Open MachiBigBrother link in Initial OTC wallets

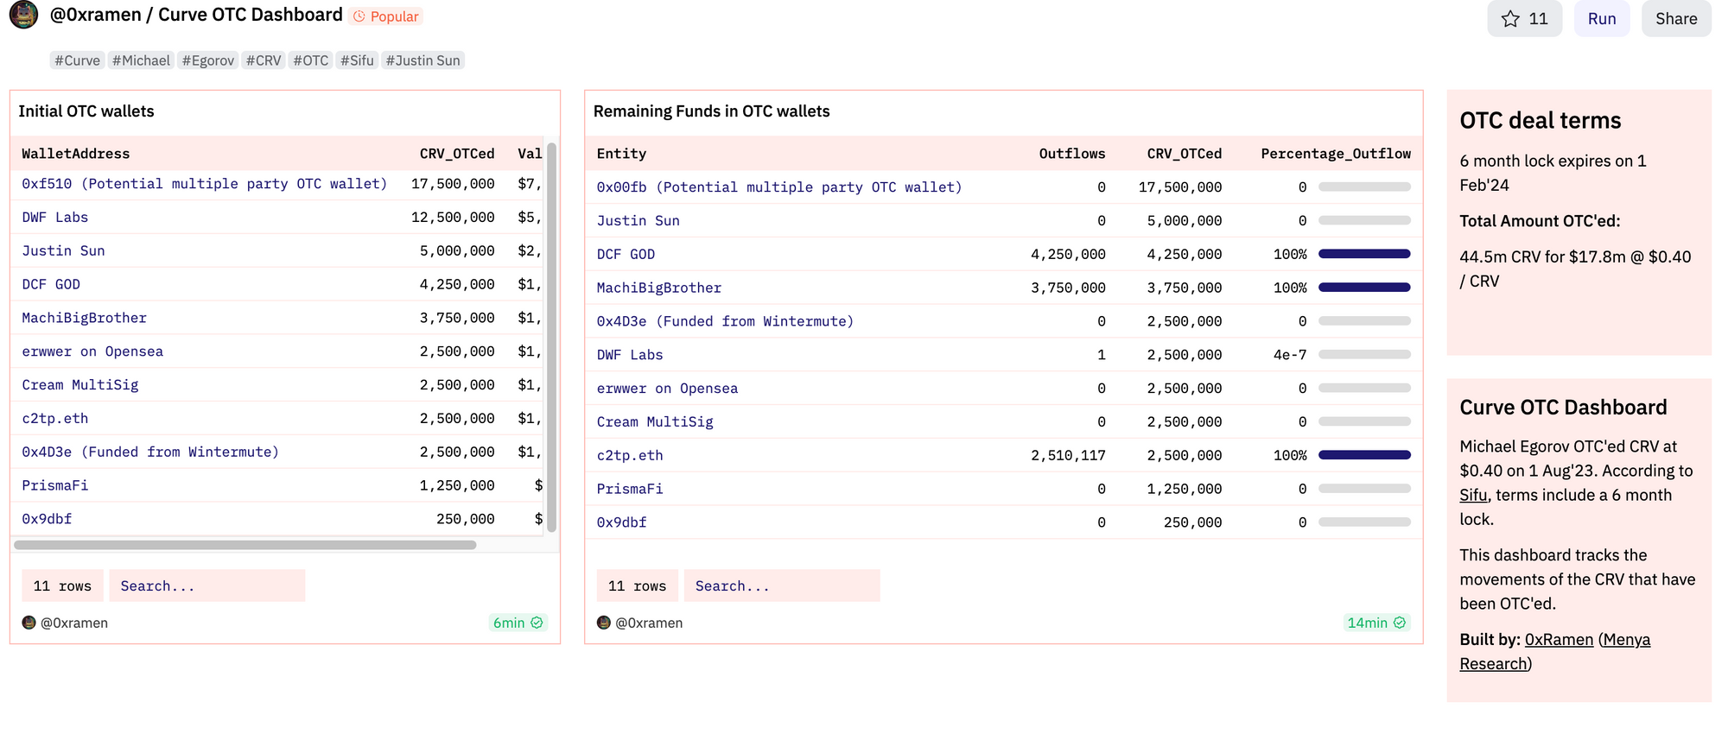coord(84,318)
